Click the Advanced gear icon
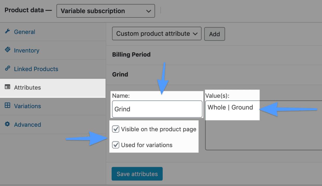The image size is (322, 186). pyautogui.click(x=8, y=124)
